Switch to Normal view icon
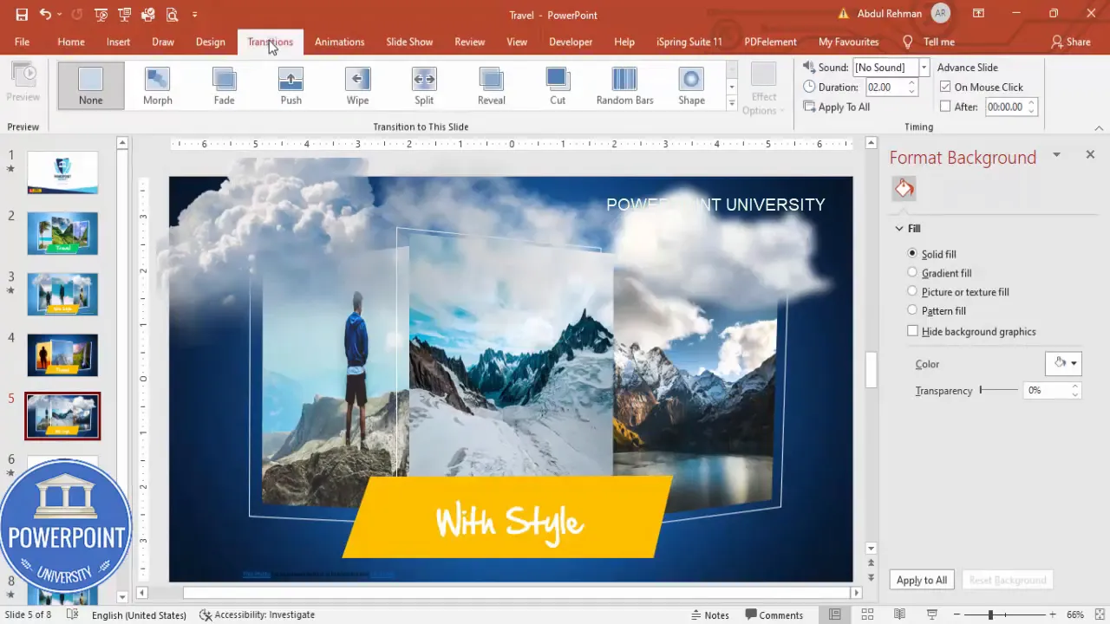 click(835, 614)
